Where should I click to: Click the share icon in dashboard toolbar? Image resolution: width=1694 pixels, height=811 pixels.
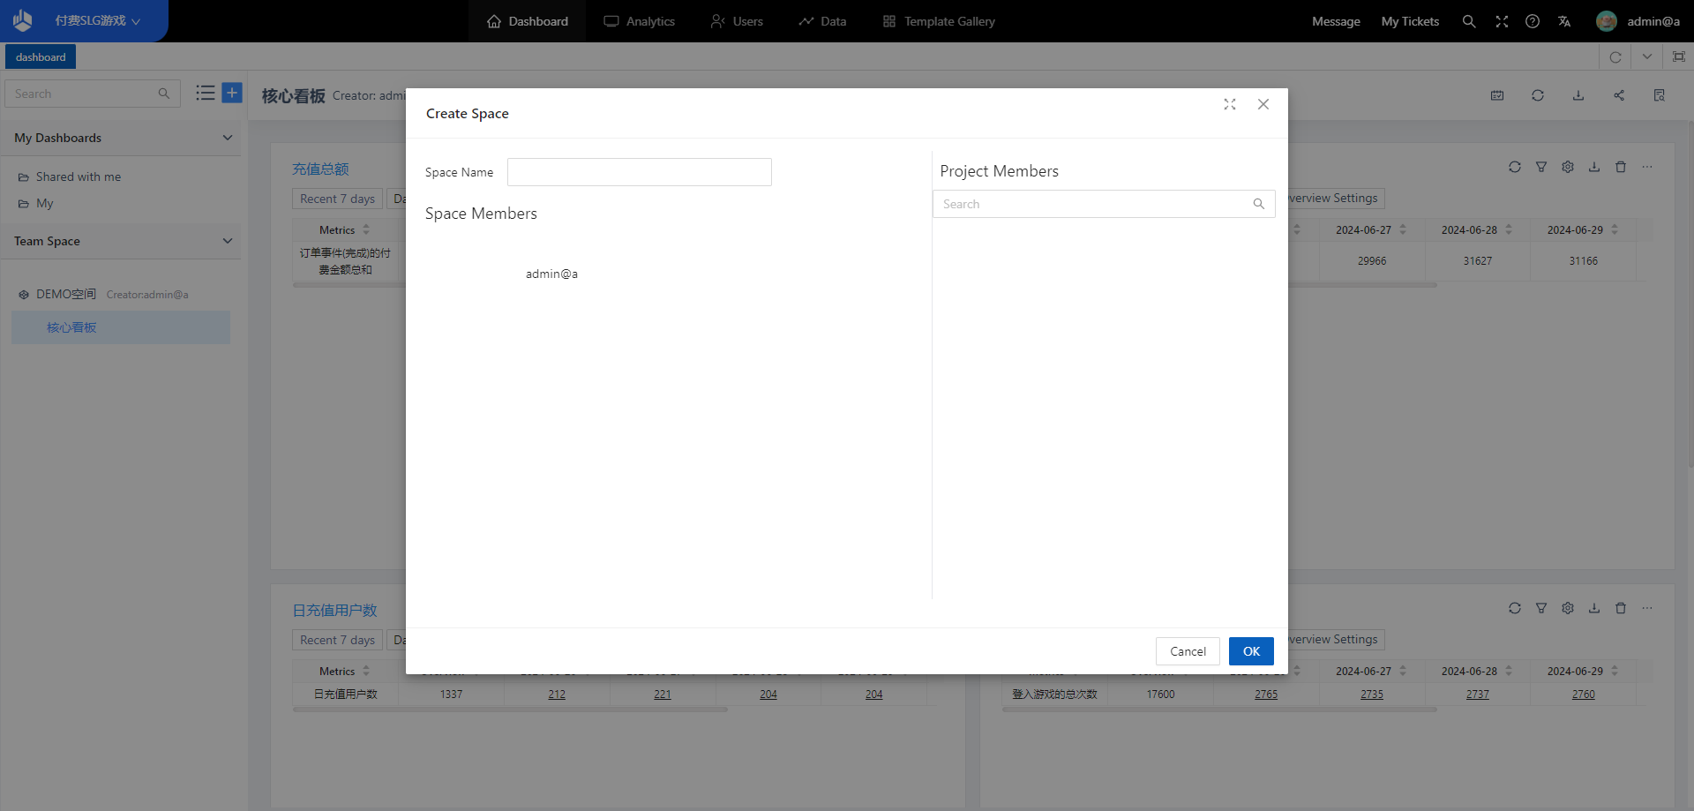[x=1619, y=95]
